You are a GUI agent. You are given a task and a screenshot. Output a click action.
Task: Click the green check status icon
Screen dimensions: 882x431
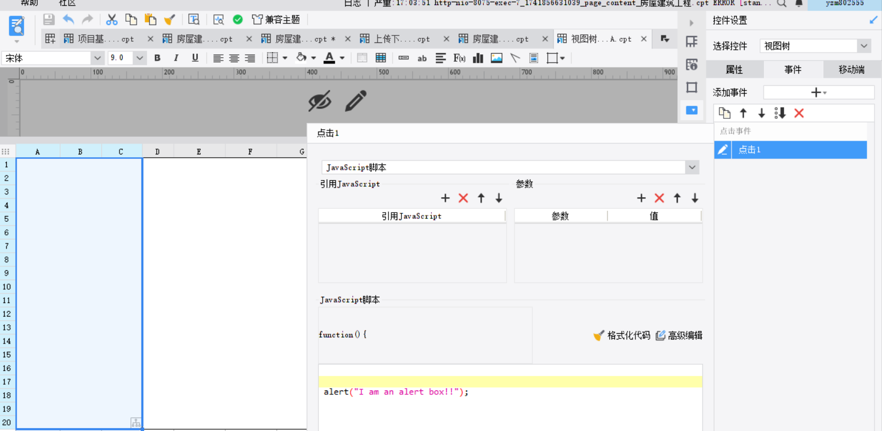coord(238,19)
